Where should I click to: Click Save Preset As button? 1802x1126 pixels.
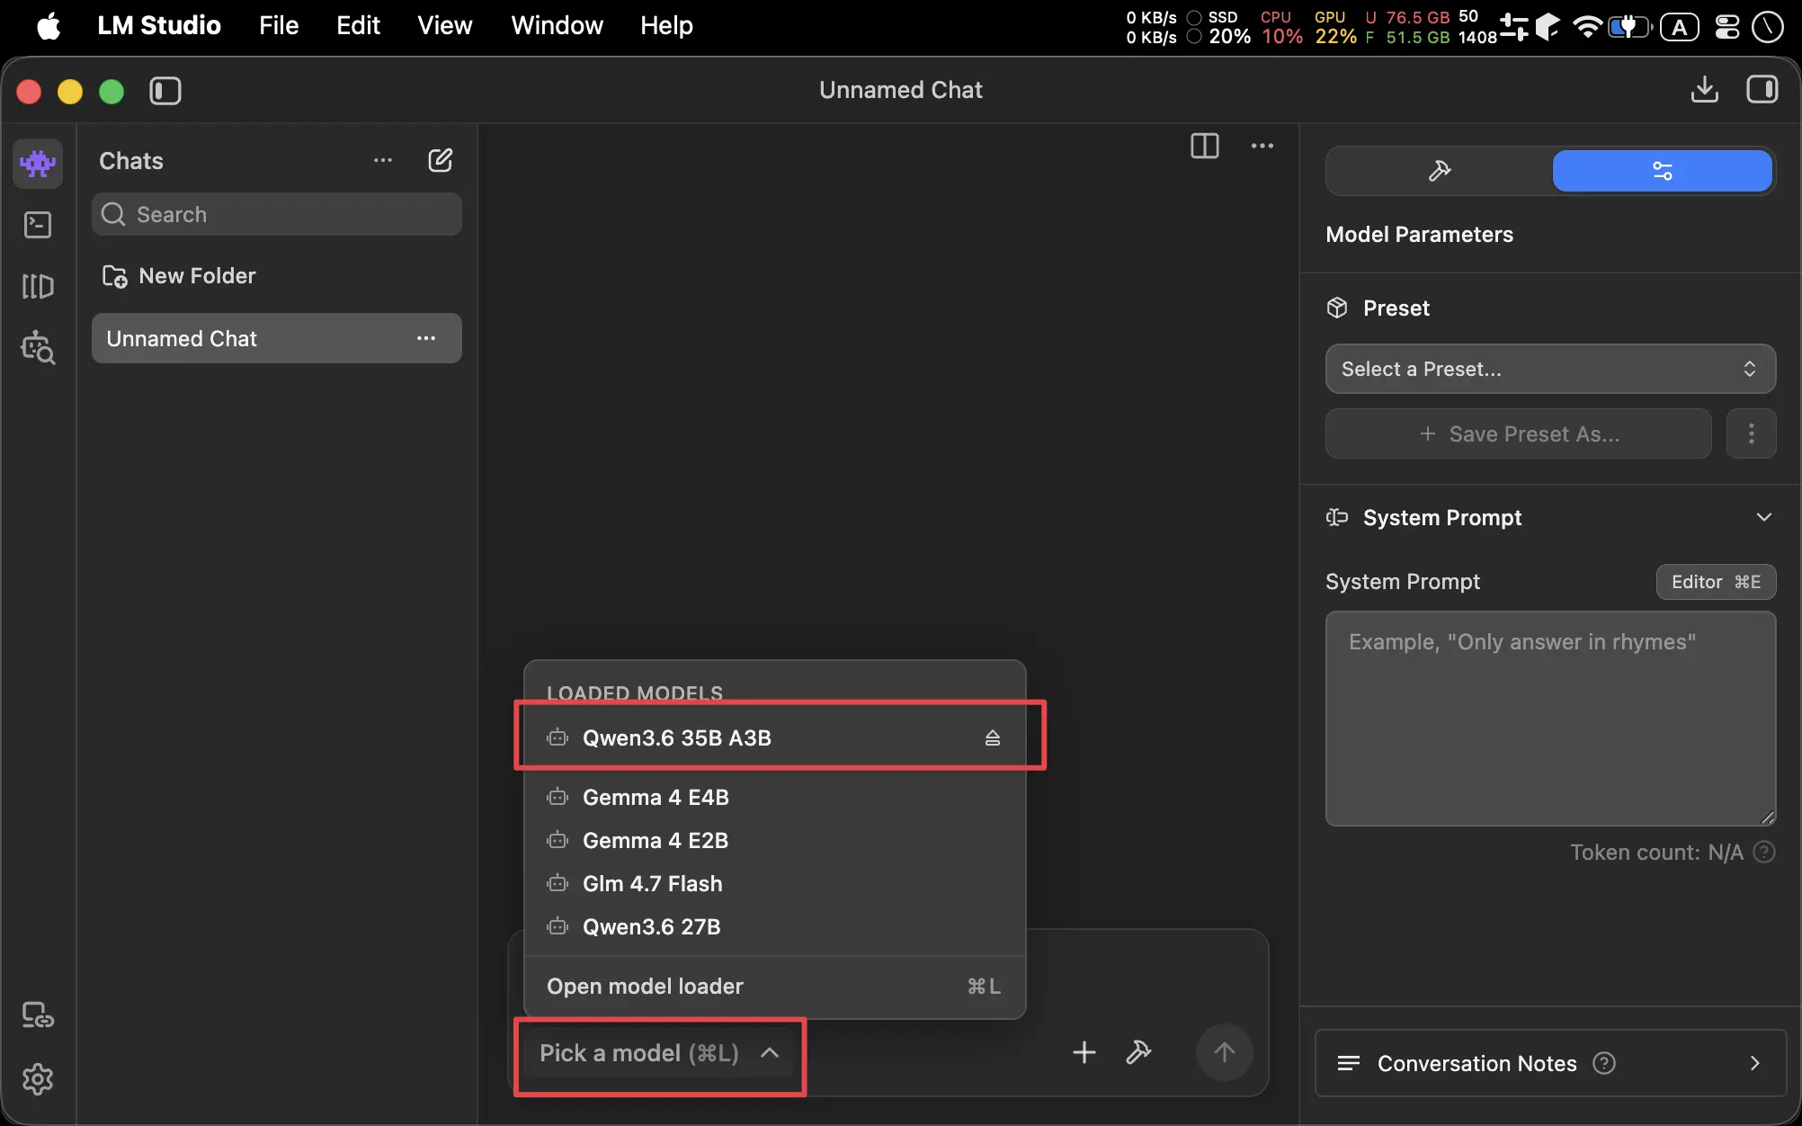click(x=1519, y=433)
